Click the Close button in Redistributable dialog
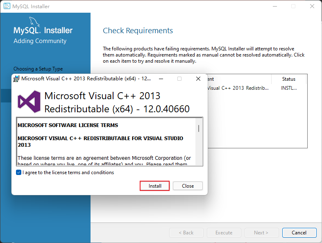 [188, 186]
